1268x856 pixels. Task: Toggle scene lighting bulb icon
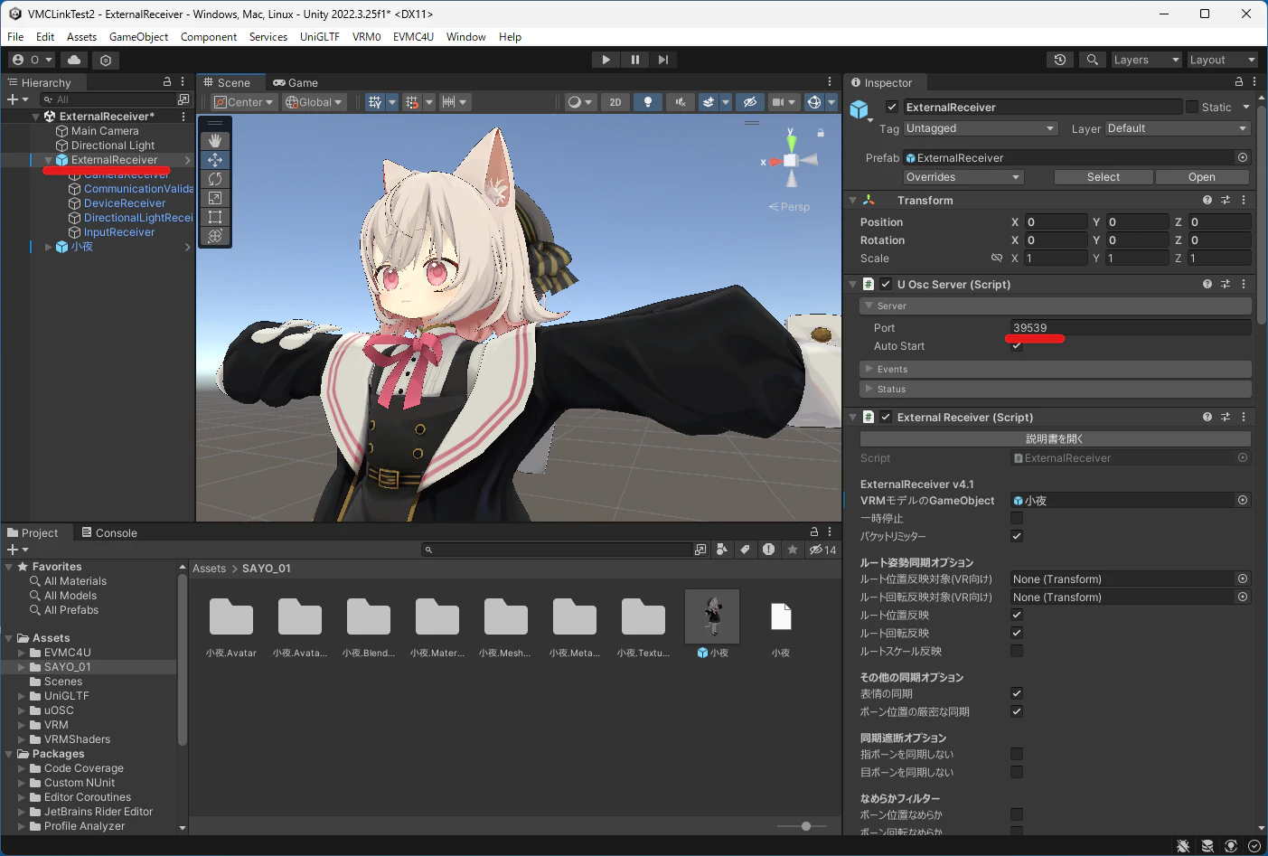[648, 102]
